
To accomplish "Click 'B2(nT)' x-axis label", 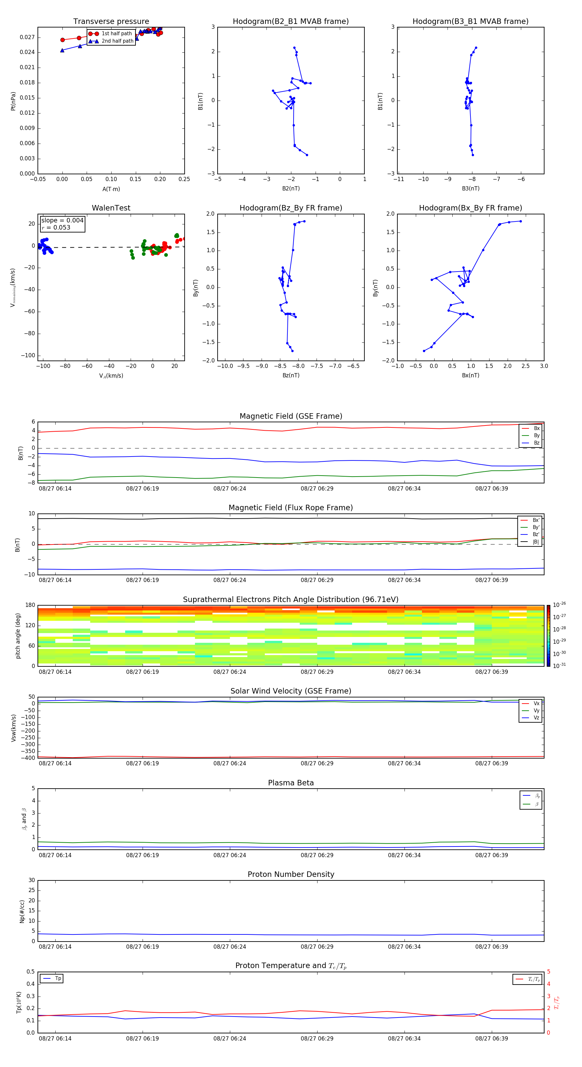I will pyautogui.click(x=291, y=189).
